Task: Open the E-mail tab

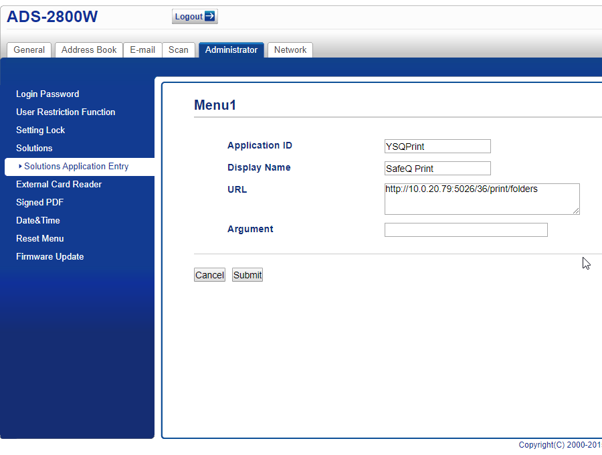Action: 142,50
